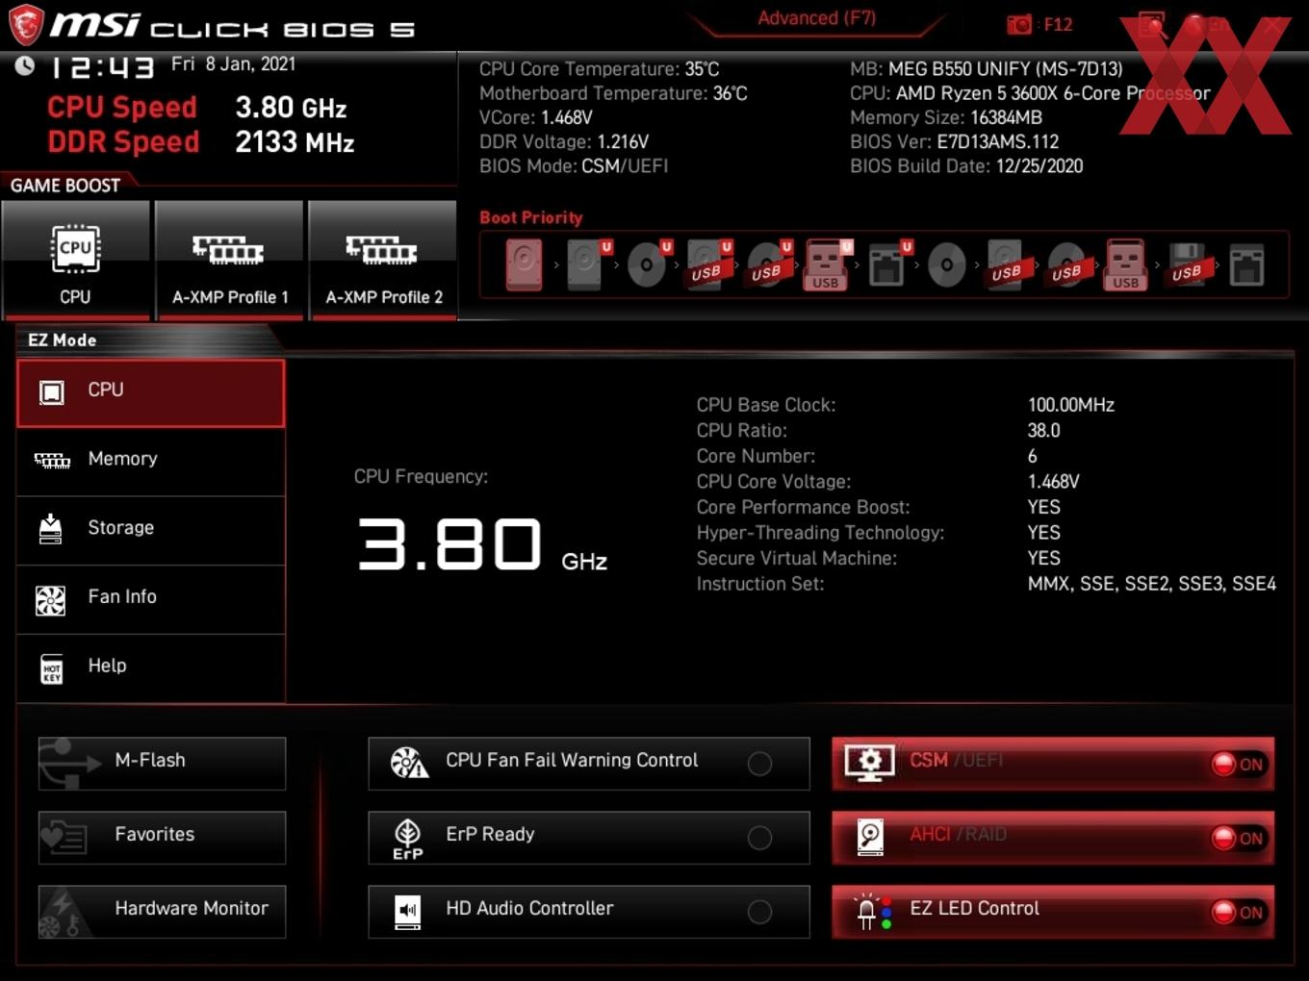Click the BIOS Mode CSM/UEFI text

[x=574, y=165]
